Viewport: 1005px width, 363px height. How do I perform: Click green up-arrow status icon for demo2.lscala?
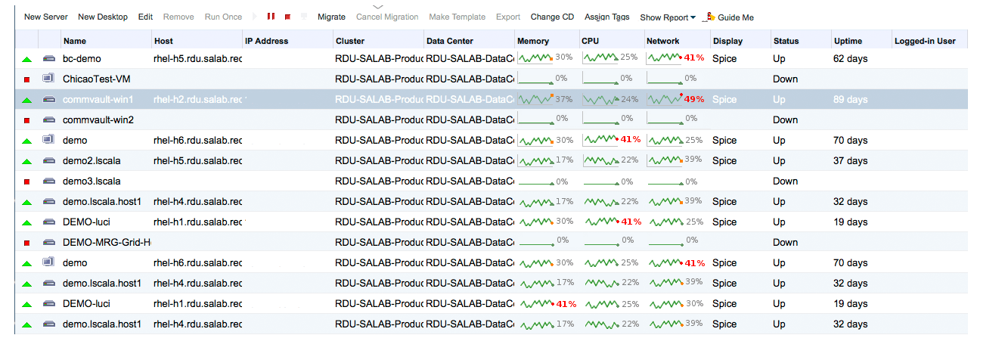coord(27,161)
